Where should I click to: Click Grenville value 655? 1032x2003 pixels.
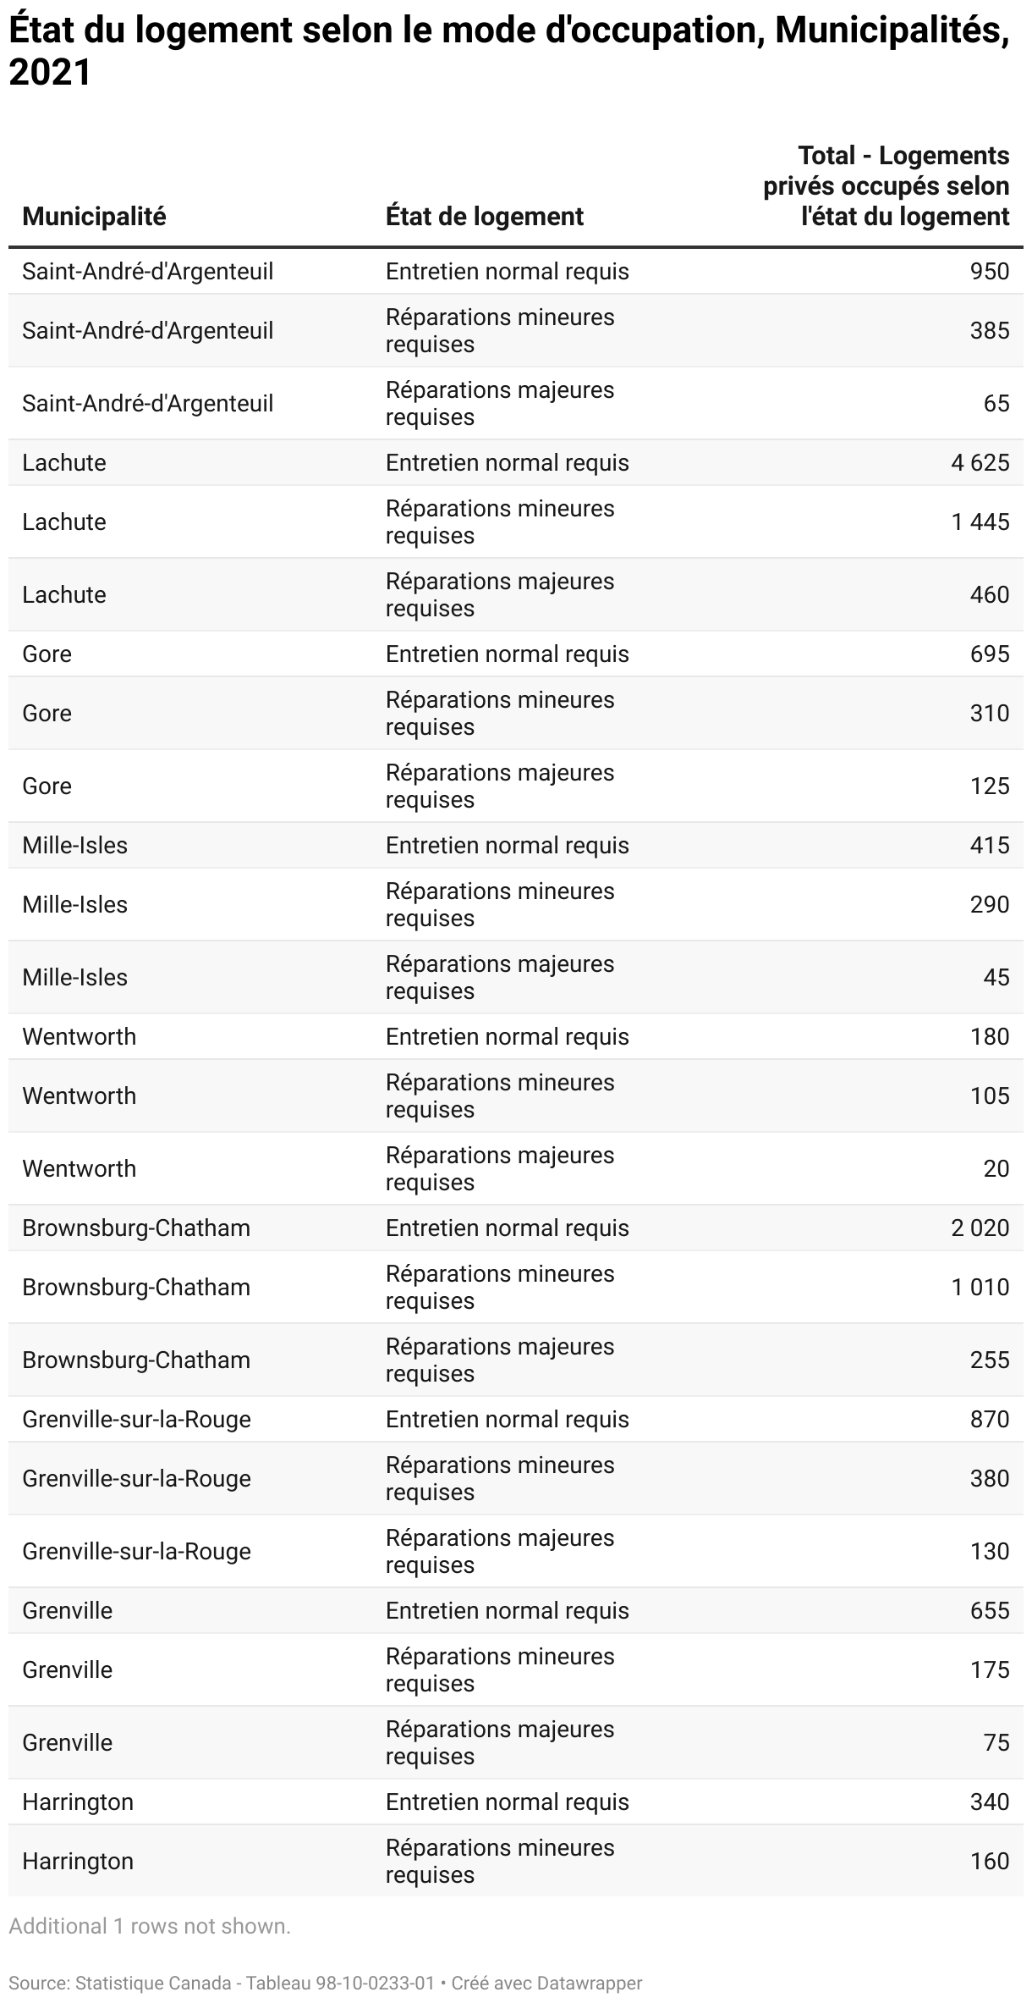990,1610
